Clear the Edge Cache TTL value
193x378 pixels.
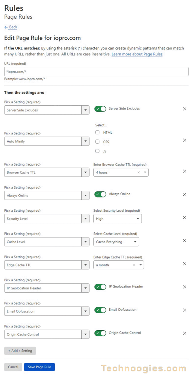(135, 265)
